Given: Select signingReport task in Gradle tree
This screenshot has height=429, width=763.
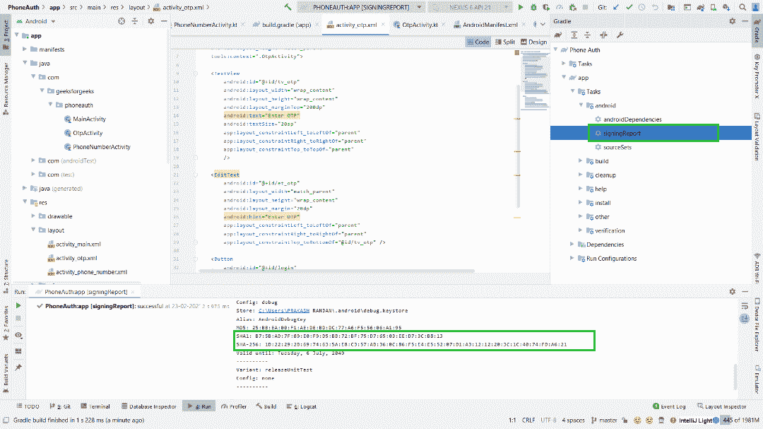Looking at the screenshot, I should click(622, 133).
